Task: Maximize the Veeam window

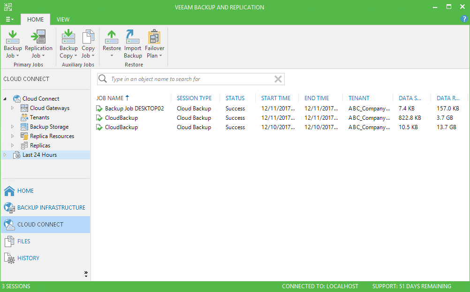Action: [449, 7]
